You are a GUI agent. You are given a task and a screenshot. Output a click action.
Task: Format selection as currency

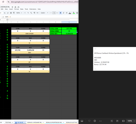[x=25, y=13]
